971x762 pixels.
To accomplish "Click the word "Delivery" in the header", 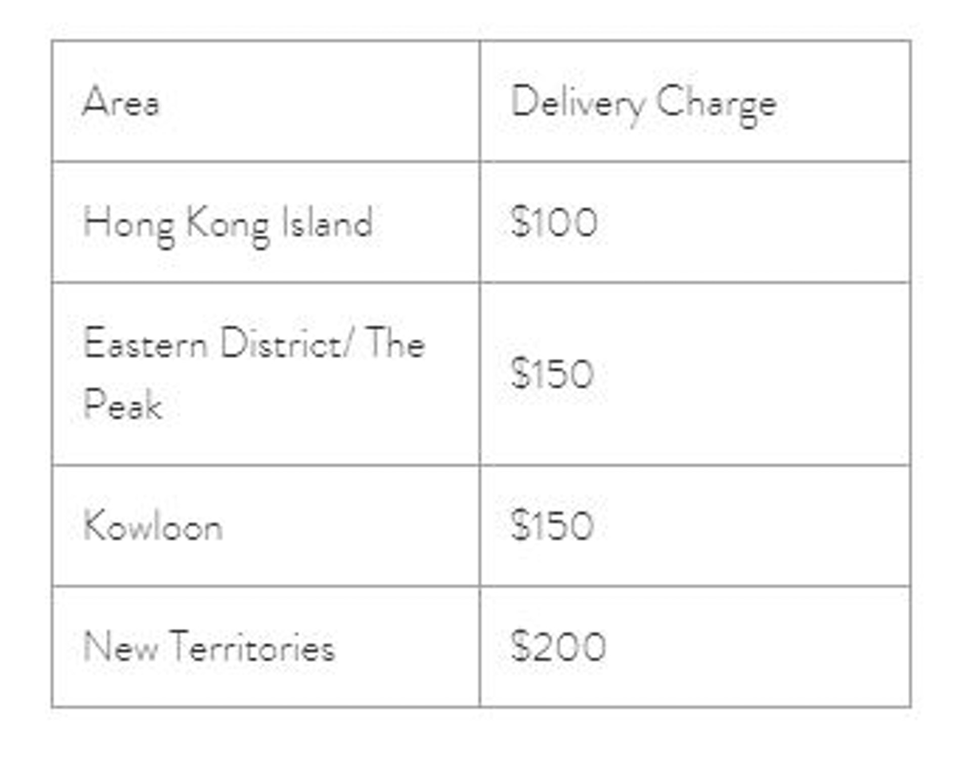I will coord(577,103).
